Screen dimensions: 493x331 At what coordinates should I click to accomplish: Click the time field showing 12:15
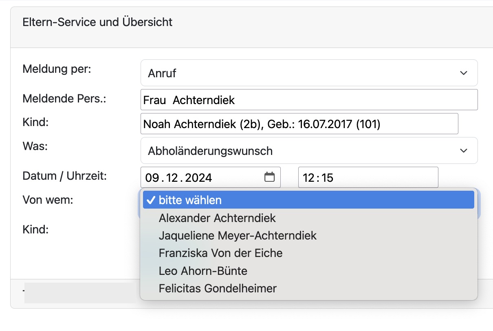368,177
